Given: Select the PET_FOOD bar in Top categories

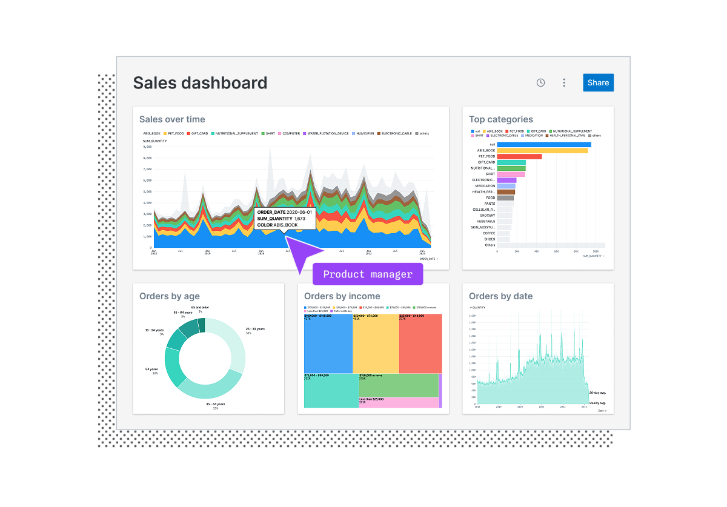Looking at the screenshot, I should 519,156.
